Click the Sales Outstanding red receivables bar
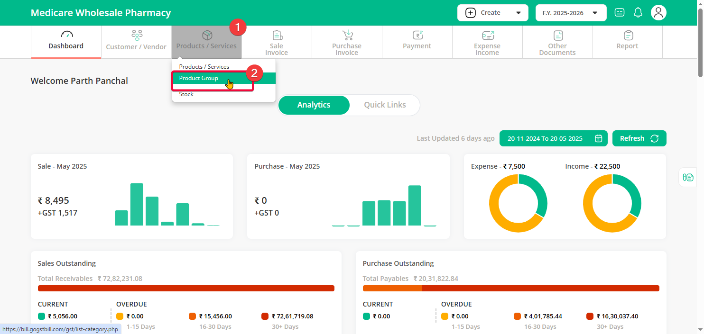Viewport: 704px width, 334px height. 186,289
